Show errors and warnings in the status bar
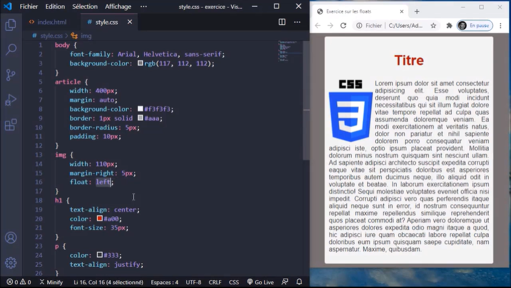Viewport: 511px width, 288px height. pos(19,282)
